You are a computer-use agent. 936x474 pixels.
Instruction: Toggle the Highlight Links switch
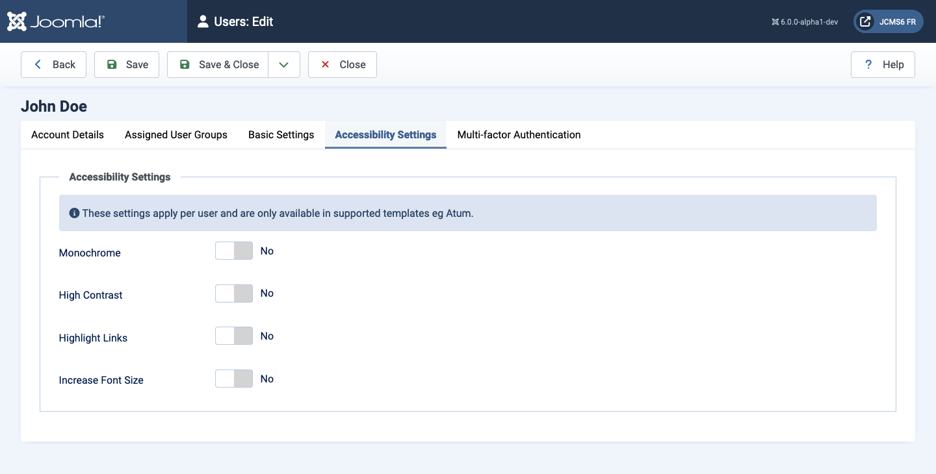pos(234,336)
